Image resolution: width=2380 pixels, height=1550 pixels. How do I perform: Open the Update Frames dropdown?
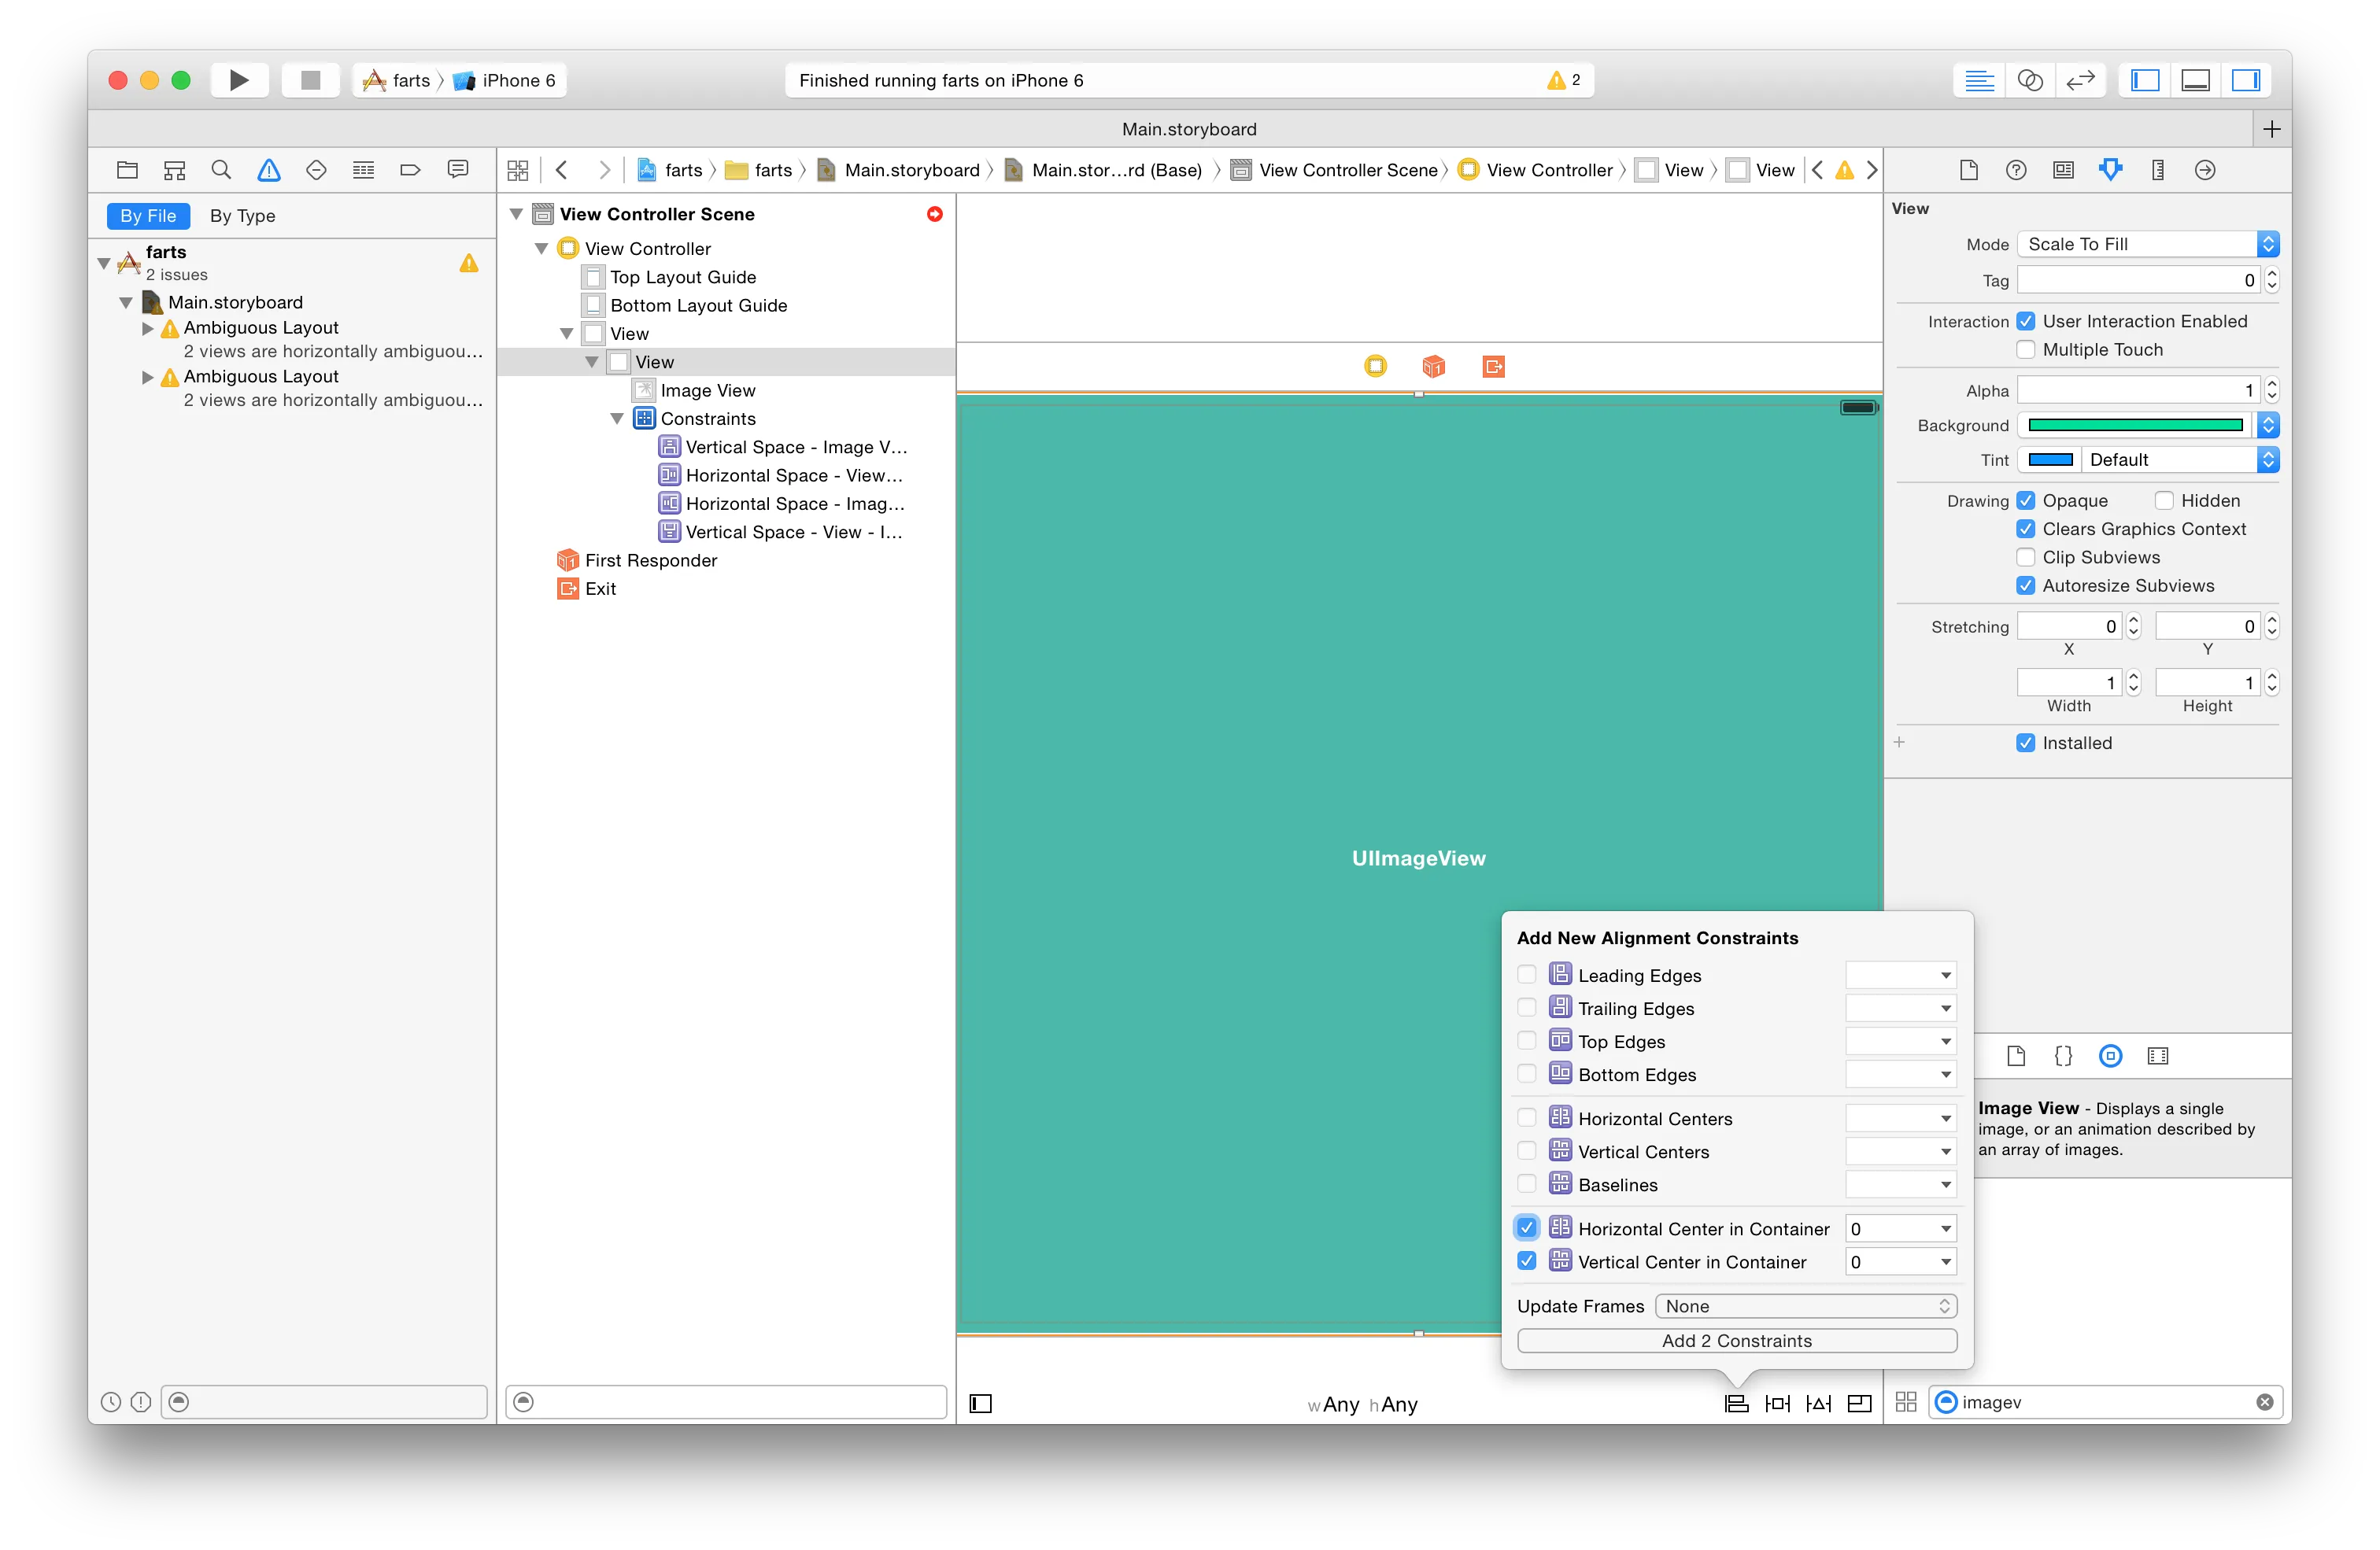[1805, 1305]
